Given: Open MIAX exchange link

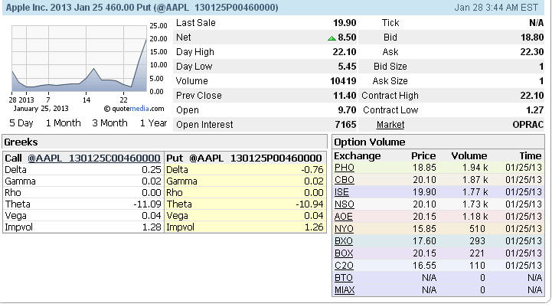Looking at the screenshot, I should click(345, 290).
